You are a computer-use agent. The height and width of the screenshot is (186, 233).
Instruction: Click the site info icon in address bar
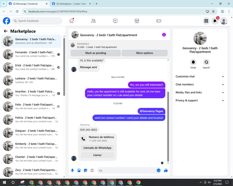(x=25, y=12)
